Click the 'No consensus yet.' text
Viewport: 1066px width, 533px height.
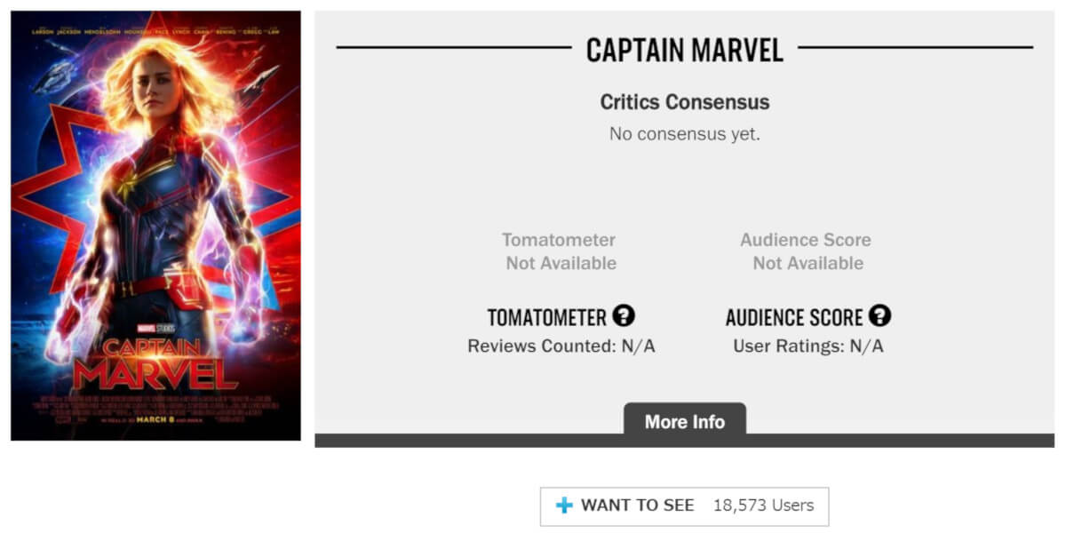pyautogui.click(x=685, y=134)
